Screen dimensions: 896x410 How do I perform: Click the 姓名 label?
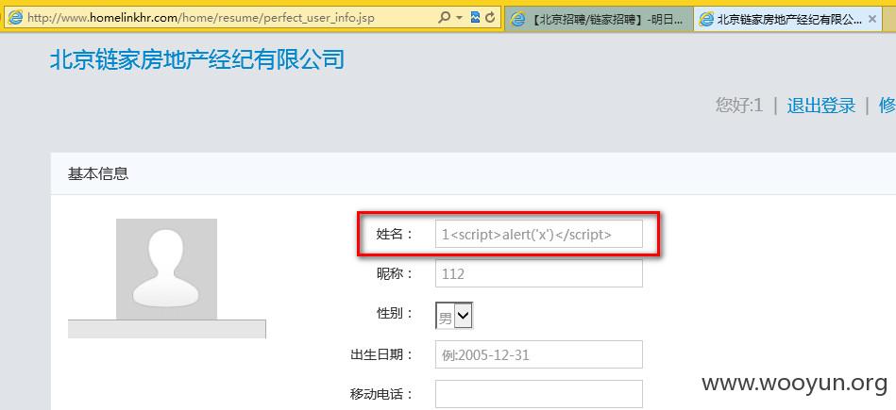click(x=395, y=234)
